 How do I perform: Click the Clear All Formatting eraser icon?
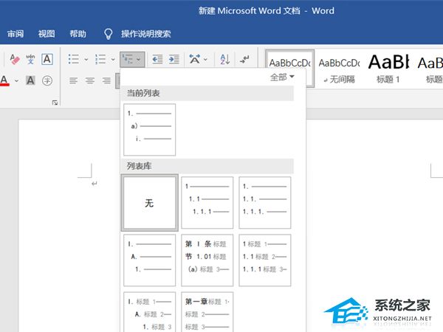(15, 59)
